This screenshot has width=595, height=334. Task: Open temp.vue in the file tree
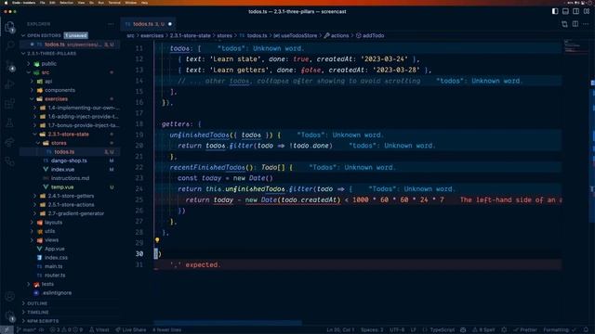pyautogui.click(x=62, y=187)
